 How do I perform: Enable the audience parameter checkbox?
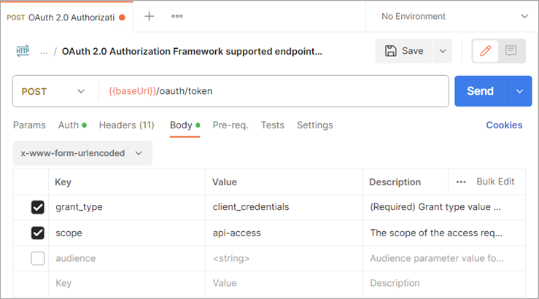click(38, 258)
